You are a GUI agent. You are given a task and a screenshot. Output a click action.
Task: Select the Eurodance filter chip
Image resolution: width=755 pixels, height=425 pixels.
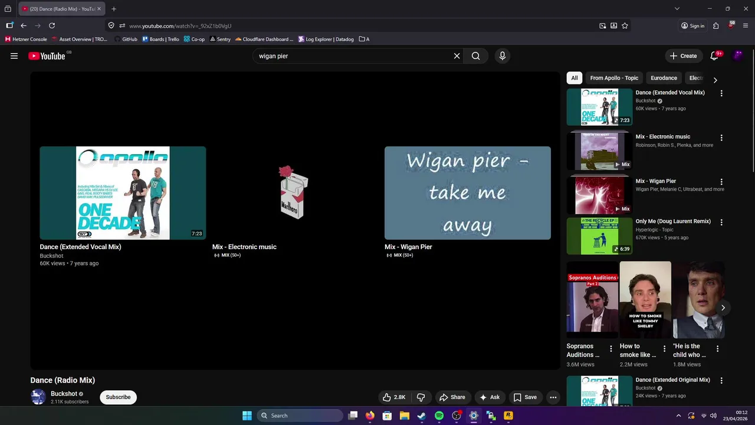click(x=664, y=78)
